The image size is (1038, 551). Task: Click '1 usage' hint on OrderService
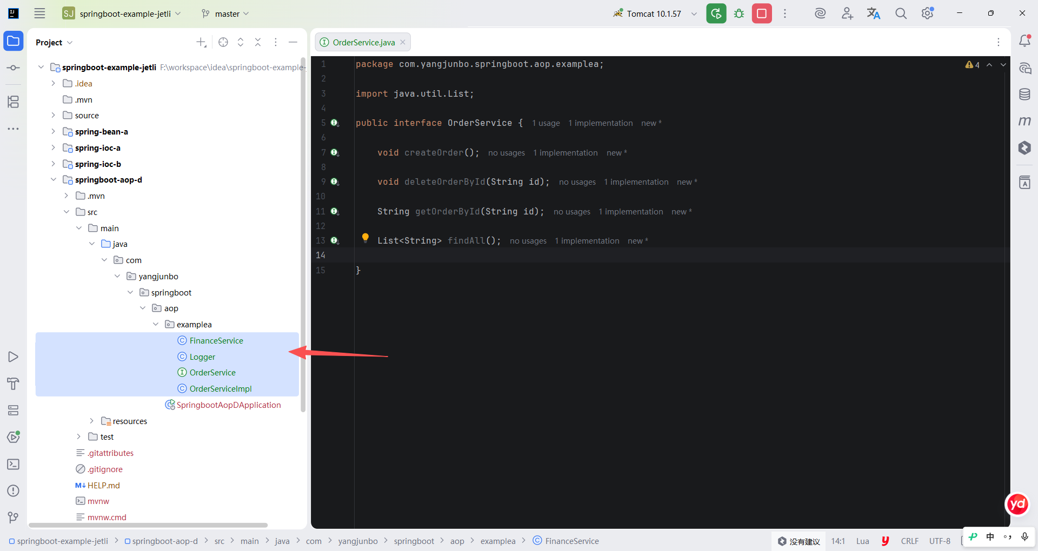546,123
